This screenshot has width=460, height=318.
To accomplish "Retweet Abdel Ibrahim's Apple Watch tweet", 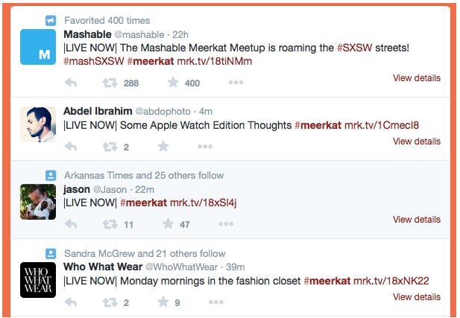I will 109,147.
